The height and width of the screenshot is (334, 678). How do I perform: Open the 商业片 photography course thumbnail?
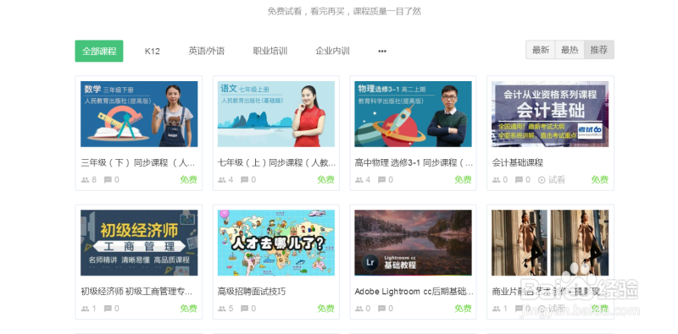click(550, 243)
